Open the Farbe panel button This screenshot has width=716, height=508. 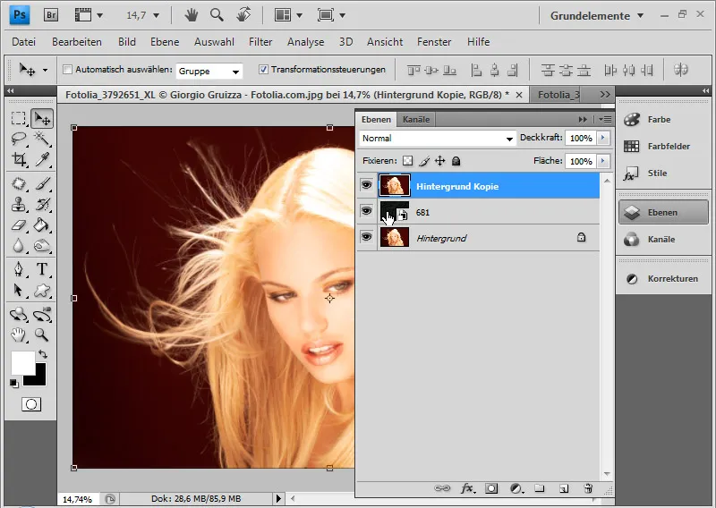663,120
